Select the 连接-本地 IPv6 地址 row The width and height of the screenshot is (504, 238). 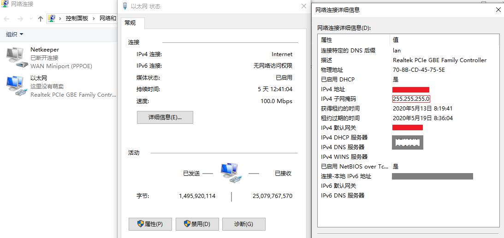coord(408,176)
